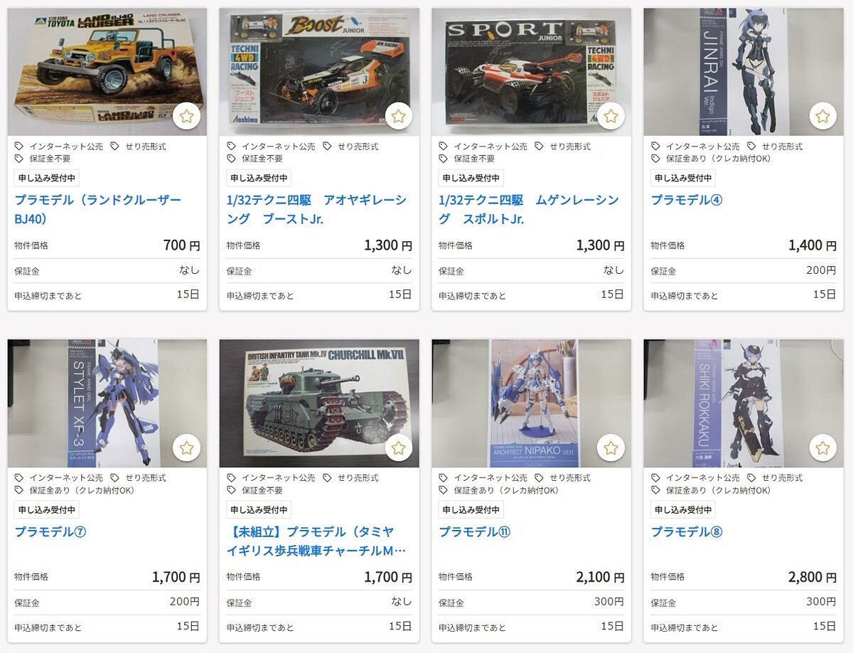The image size is (853, 653).
Task: Open the プラモデル⑪ title link
Action: click(x=475, y=531)
